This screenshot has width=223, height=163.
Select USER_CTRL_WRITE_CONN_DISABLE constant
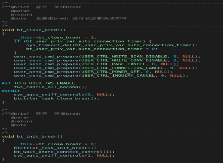click(124, 60)
